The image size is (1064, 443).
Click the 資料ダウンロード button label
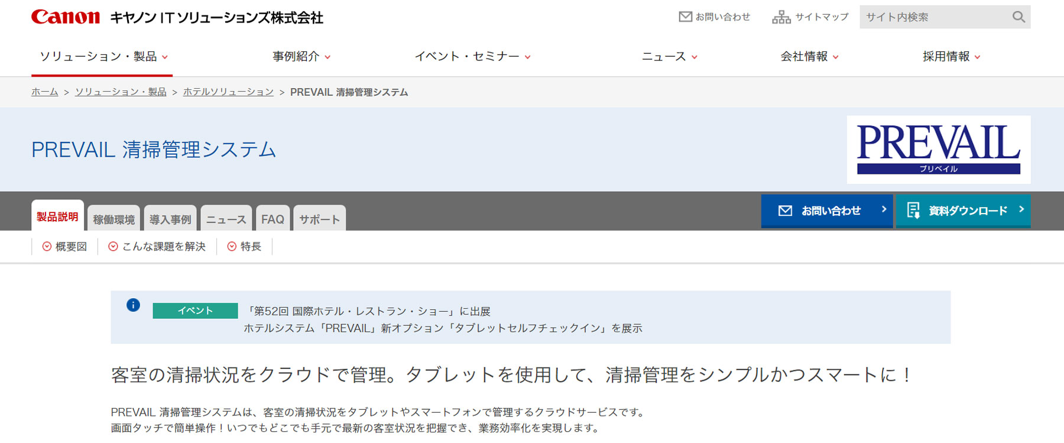(968, 211)
